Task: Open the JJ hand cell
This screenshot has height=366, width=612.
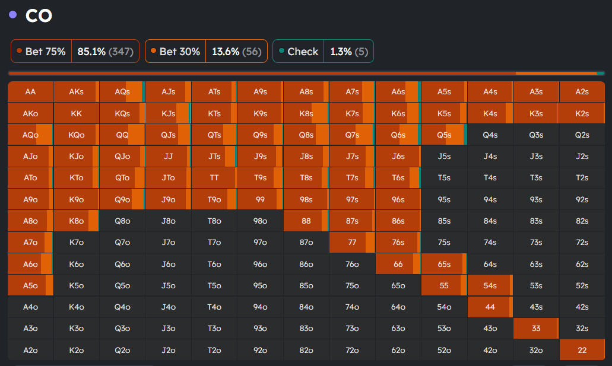Action: point(168,157)
